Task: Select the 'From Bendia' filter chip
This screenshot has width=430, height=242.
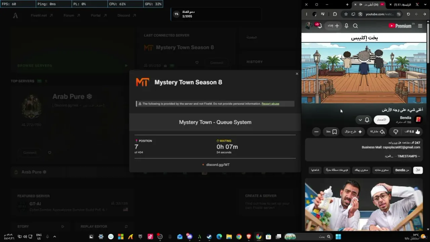Action: [402, 170]
